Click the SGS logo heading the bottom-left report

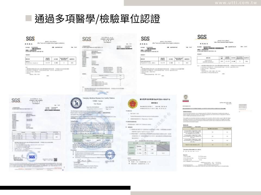tap(16, 100)
